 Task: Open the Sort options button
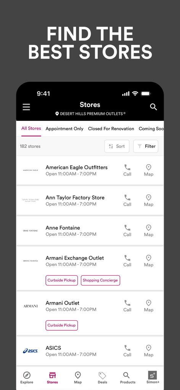coord(117,146)
